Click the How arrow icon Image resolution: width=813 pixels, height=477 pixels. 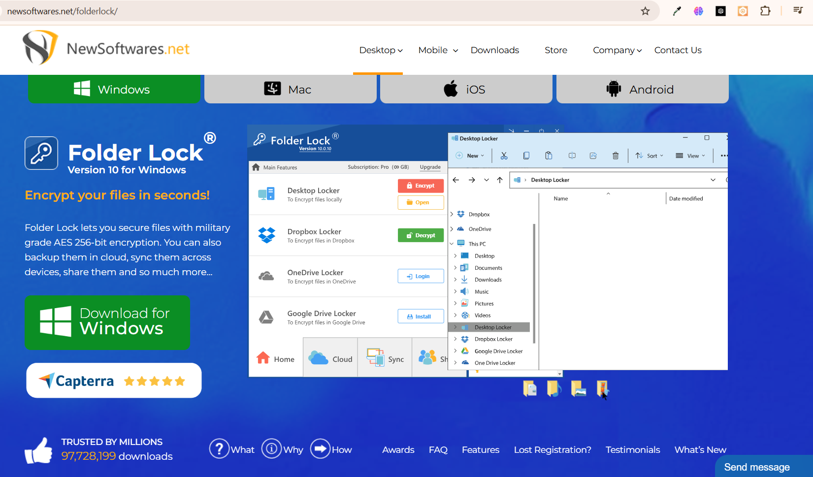321,448
